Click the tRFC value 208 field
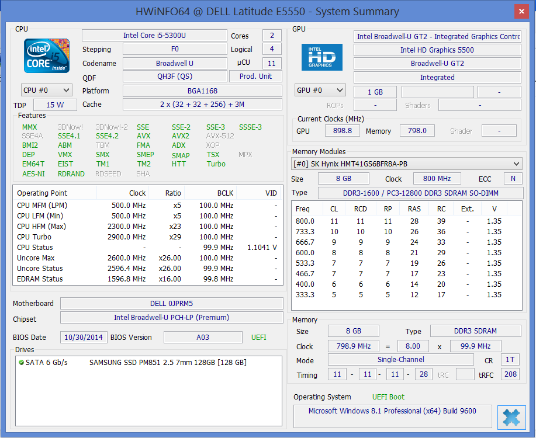This screenshot has width=536, height=438. 510,374
